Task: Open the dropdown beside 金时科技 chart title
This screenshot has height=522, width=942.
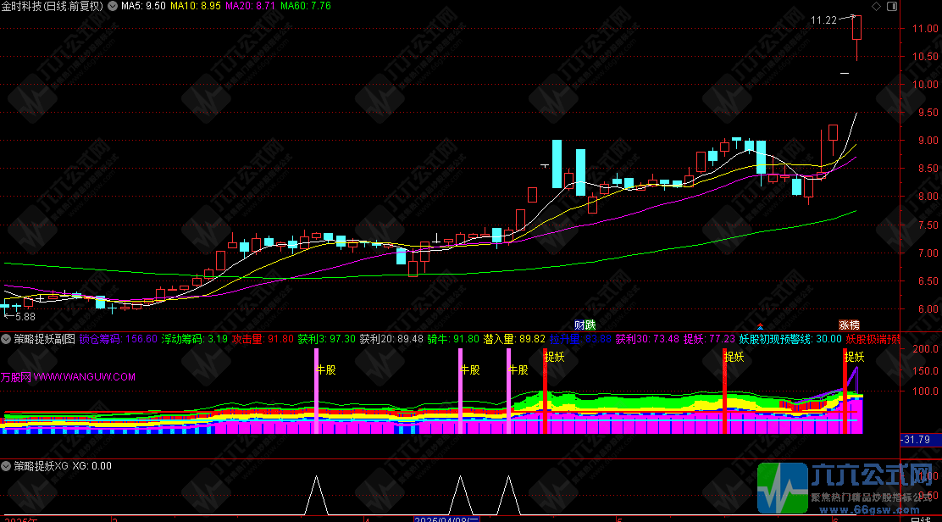Action: 113,6
